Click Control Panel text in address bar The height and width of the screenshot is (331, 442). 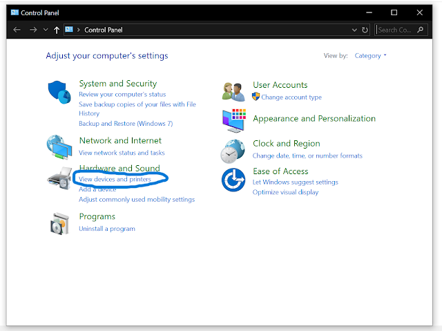pyautogui.click(x=104, y=30)
